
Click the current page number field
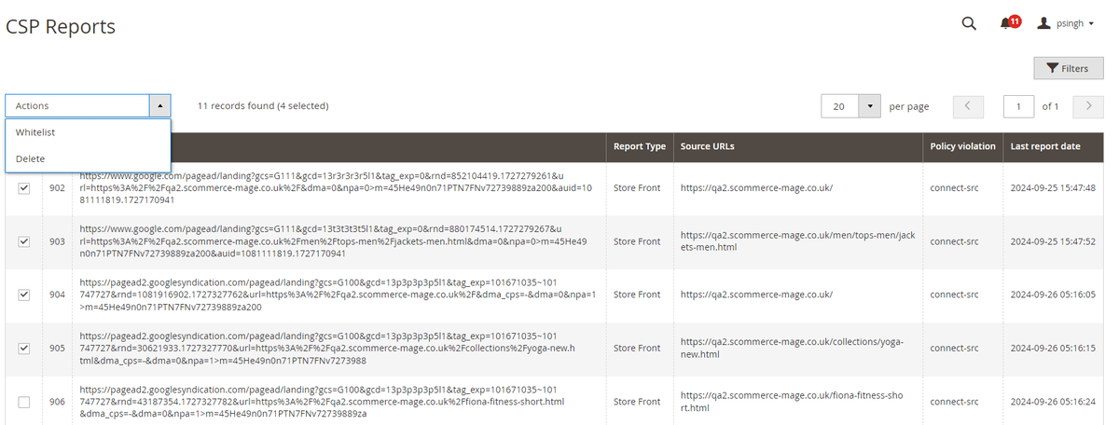click(x=1018, y=106)
